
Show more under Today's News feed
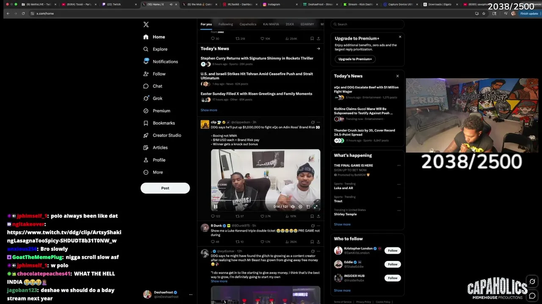[x=209, y=110]
